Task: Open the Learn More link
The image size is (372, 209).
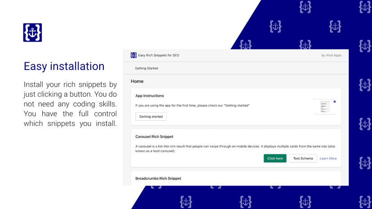Action: 328,158
